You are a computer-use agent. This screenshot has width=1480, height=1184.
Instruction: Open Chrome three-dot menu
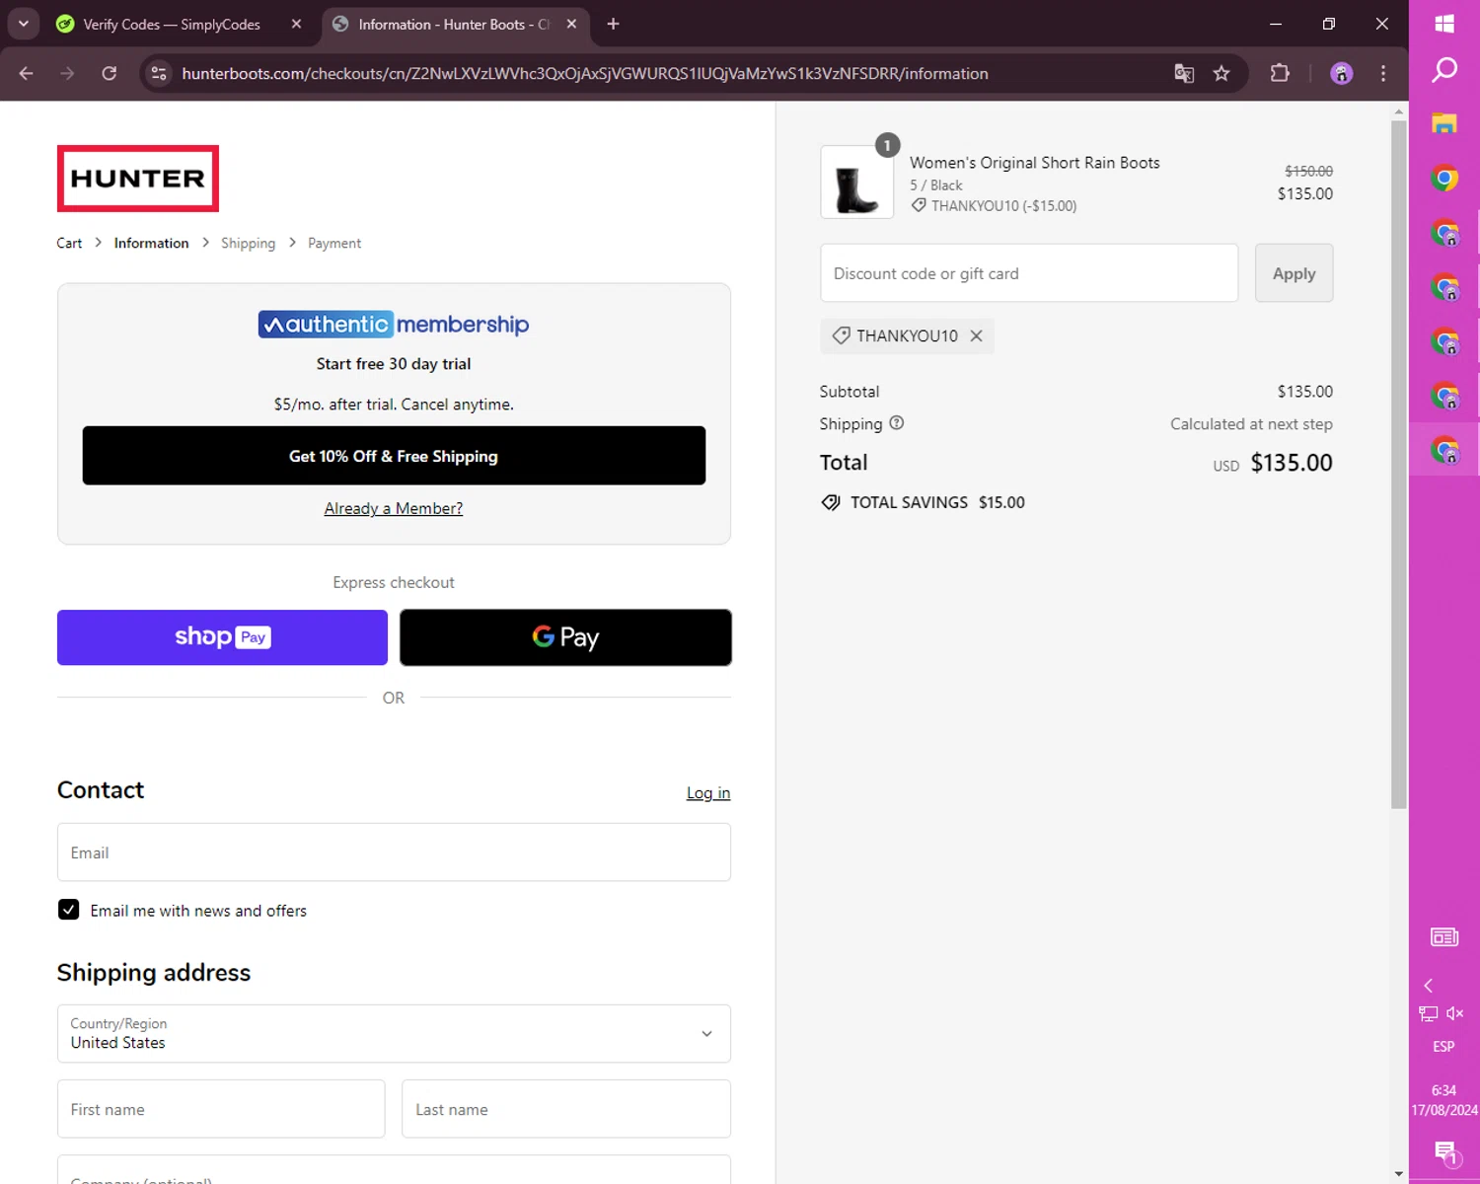tap(1383, 73)
